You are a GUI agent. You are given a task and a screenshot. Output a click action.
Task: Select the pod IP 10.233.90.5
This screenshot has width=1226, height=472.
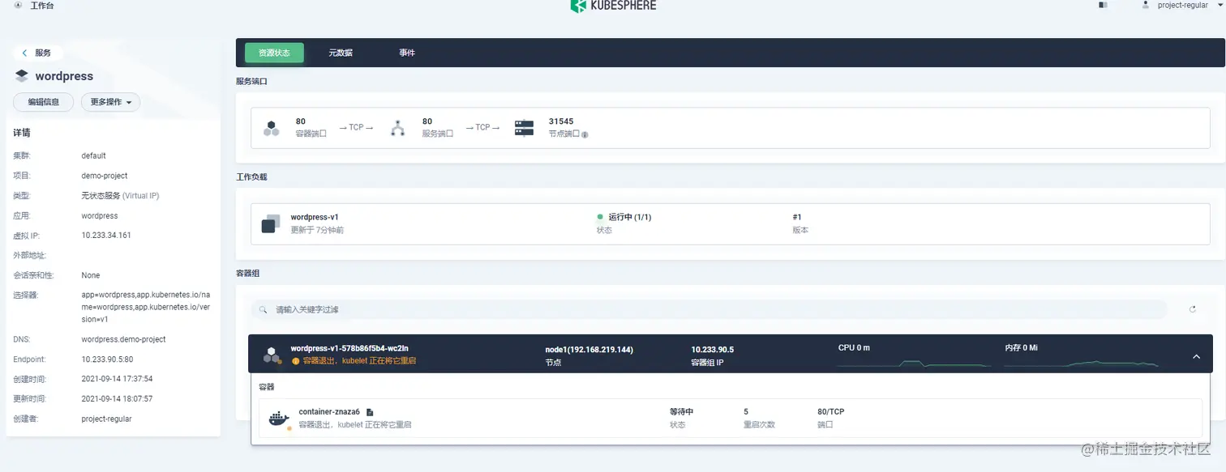[713, 350]
